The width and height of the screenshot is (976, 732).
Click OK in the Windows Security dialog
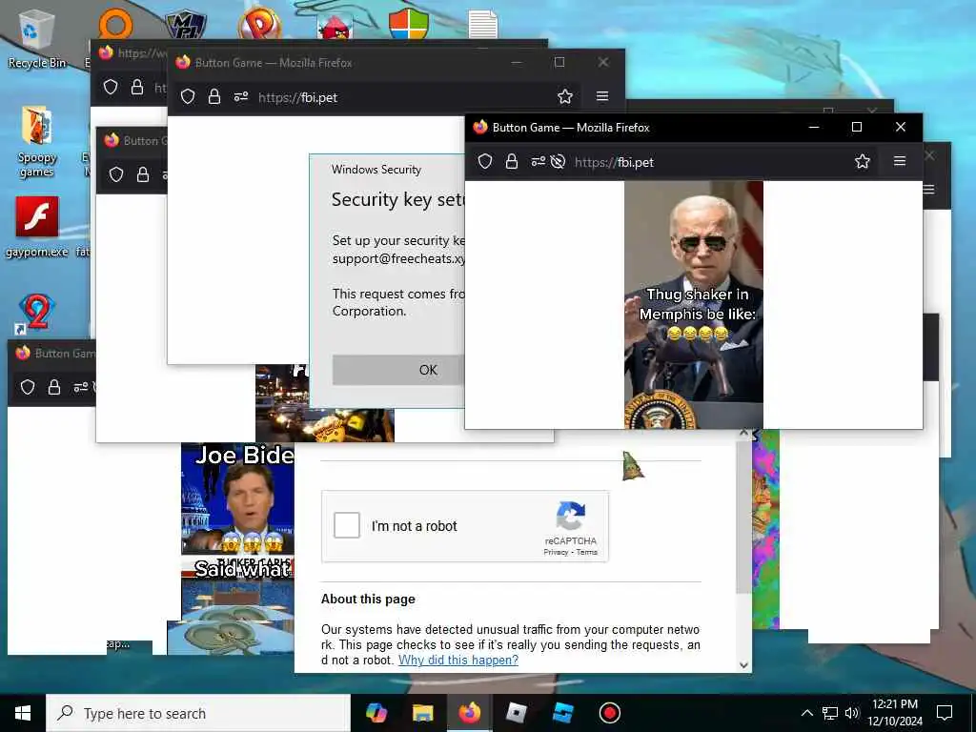398,370
